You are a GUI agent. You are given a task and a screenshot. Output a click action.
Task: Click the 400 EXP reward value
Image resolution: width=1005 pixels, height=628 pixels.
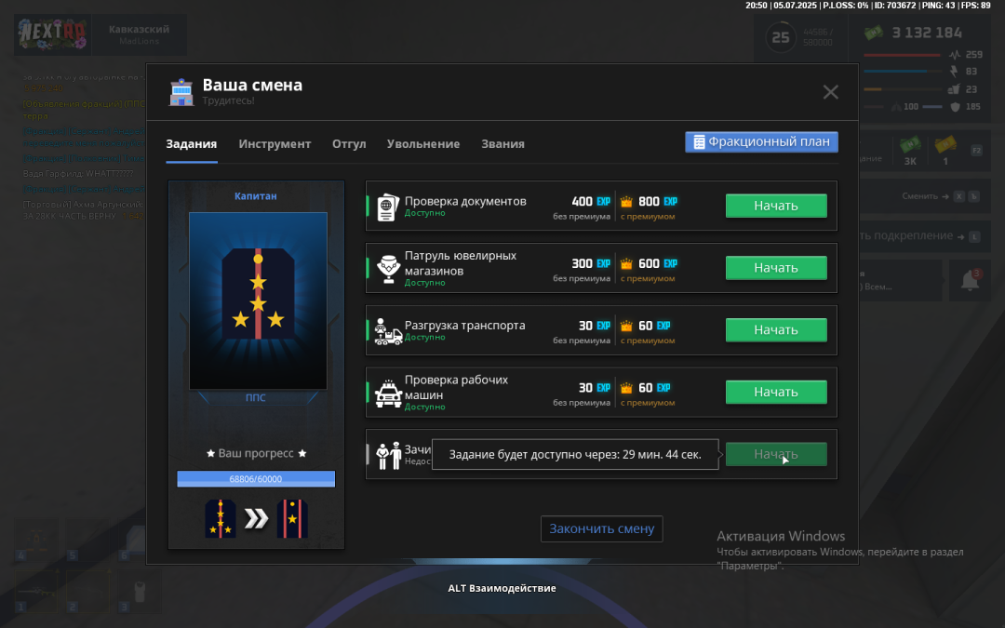590,202
